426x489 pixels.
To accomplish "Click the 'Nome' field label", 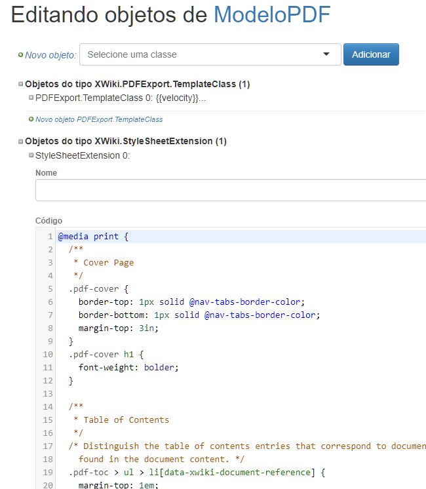I will (46, 173).
